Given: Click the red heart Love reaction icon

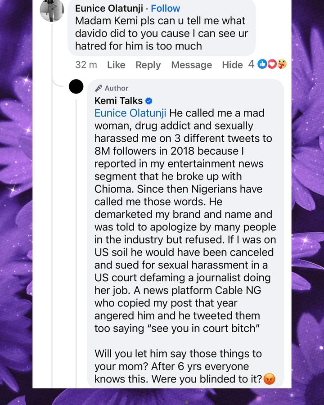Looking at the screenshot, I should coord(272,64).
